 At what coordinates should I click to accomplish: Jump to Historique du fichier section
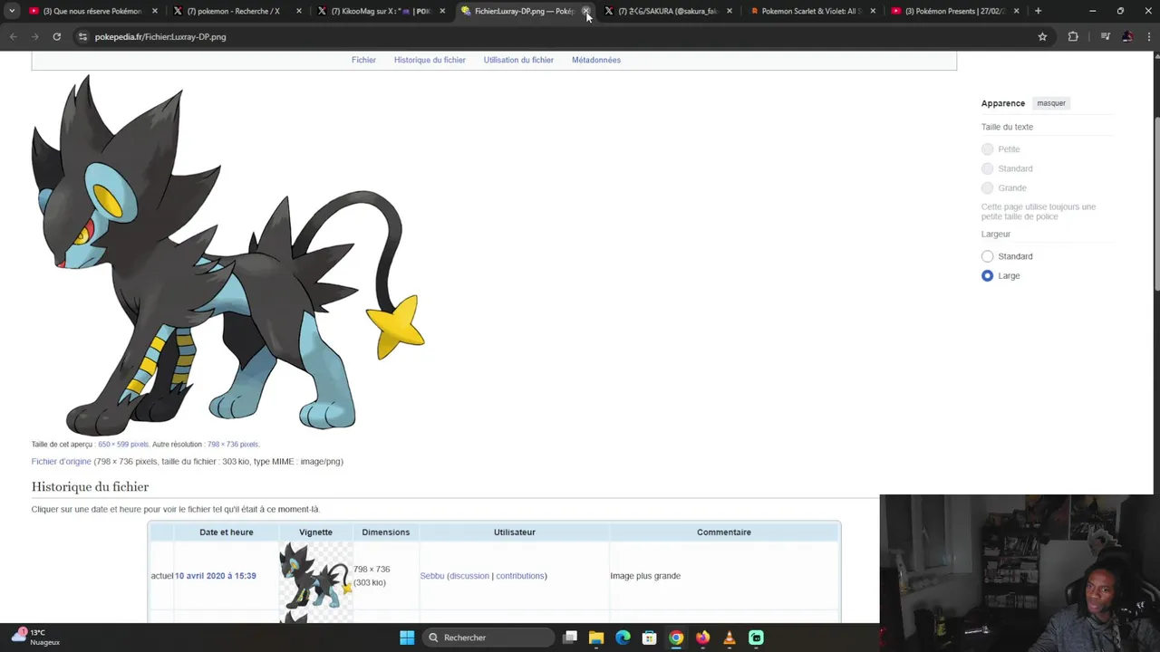click(430, 60)
